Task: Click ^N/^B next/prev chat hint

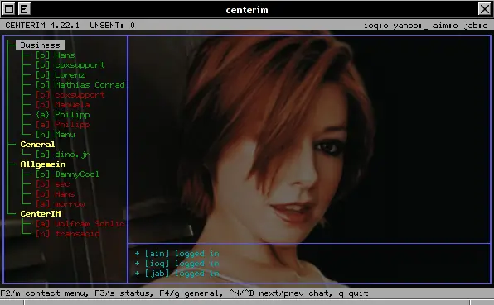Action: coord(281,293)
